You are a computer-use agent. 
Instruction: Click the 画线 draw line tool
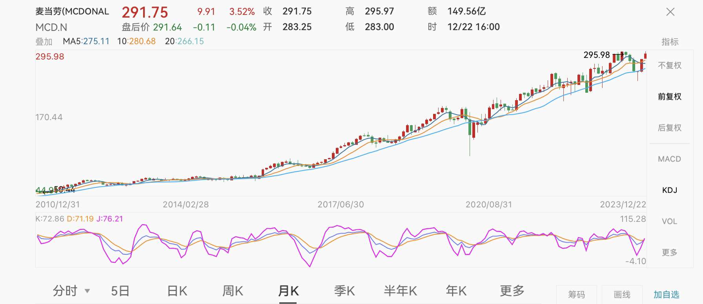(x=622, y=295)
